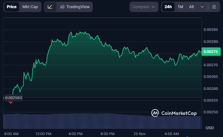
Task: Click the opening price 0.002563 label
Action: (x=14, y=98)
